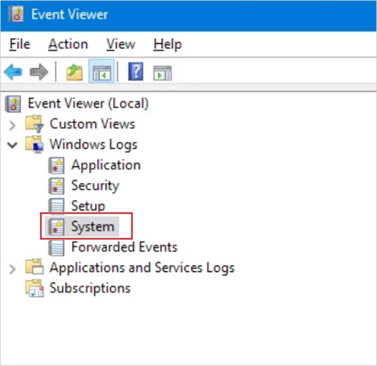This screenshot has width=377, height=366.
Task: Select the Applications and Services Logs label
Action: (142, 268)
